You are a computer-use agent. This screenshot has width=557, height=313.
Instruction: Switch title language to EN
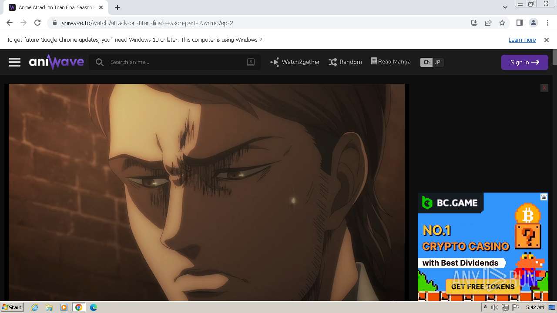coord(427,62)
